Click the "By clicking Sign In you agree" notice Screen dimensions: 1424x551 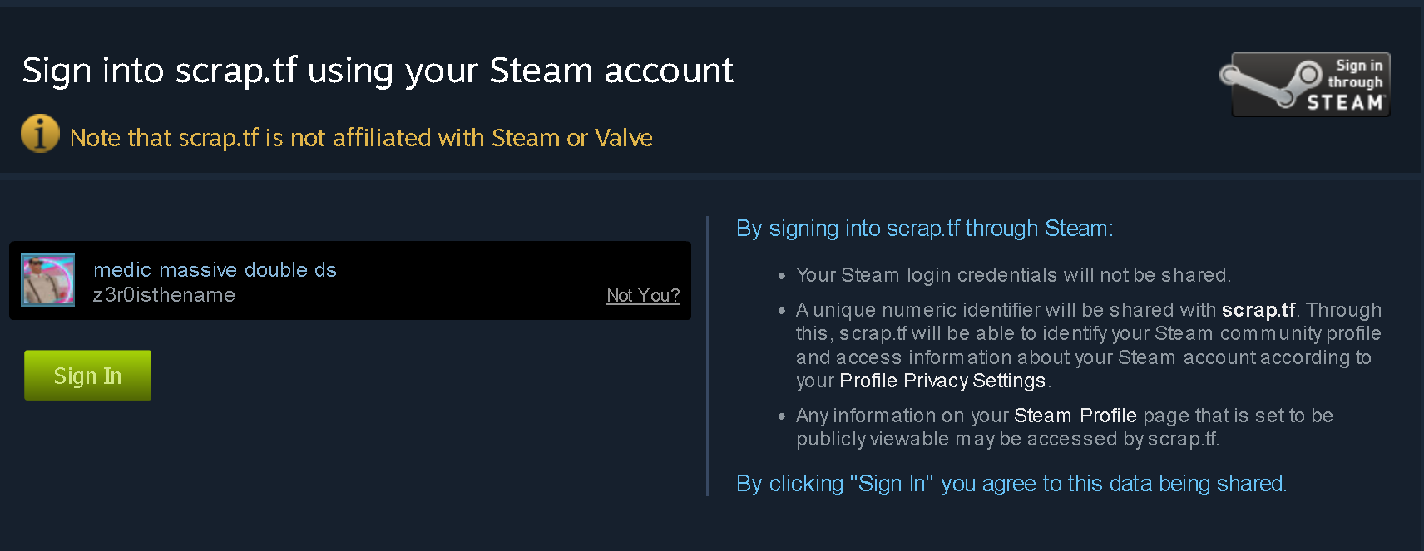1011,484
